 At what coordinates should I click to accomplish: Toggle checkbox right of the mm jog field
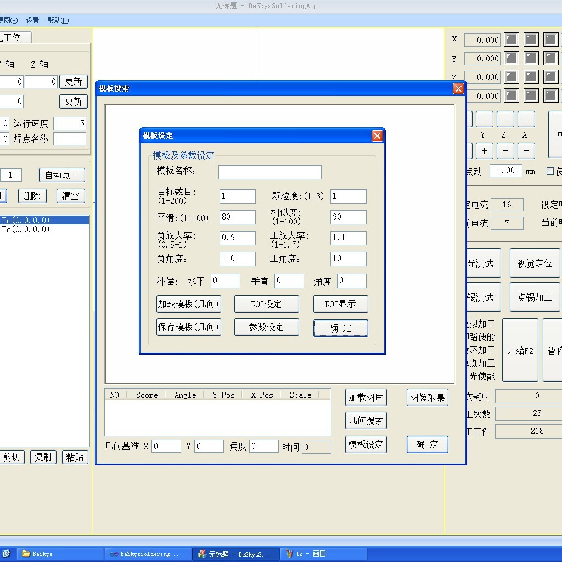(550, 171)
